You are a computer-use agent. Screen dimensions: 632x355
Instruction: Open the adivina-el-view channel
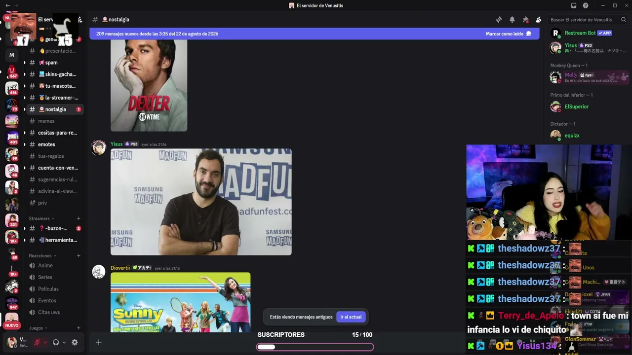54,191
